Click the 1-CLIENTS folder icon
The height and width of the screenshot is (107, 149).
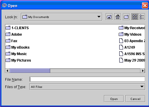[x=8, y=28]
